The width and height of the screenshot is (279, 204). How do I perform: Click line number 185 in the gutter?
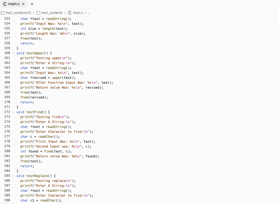(7, 176)
